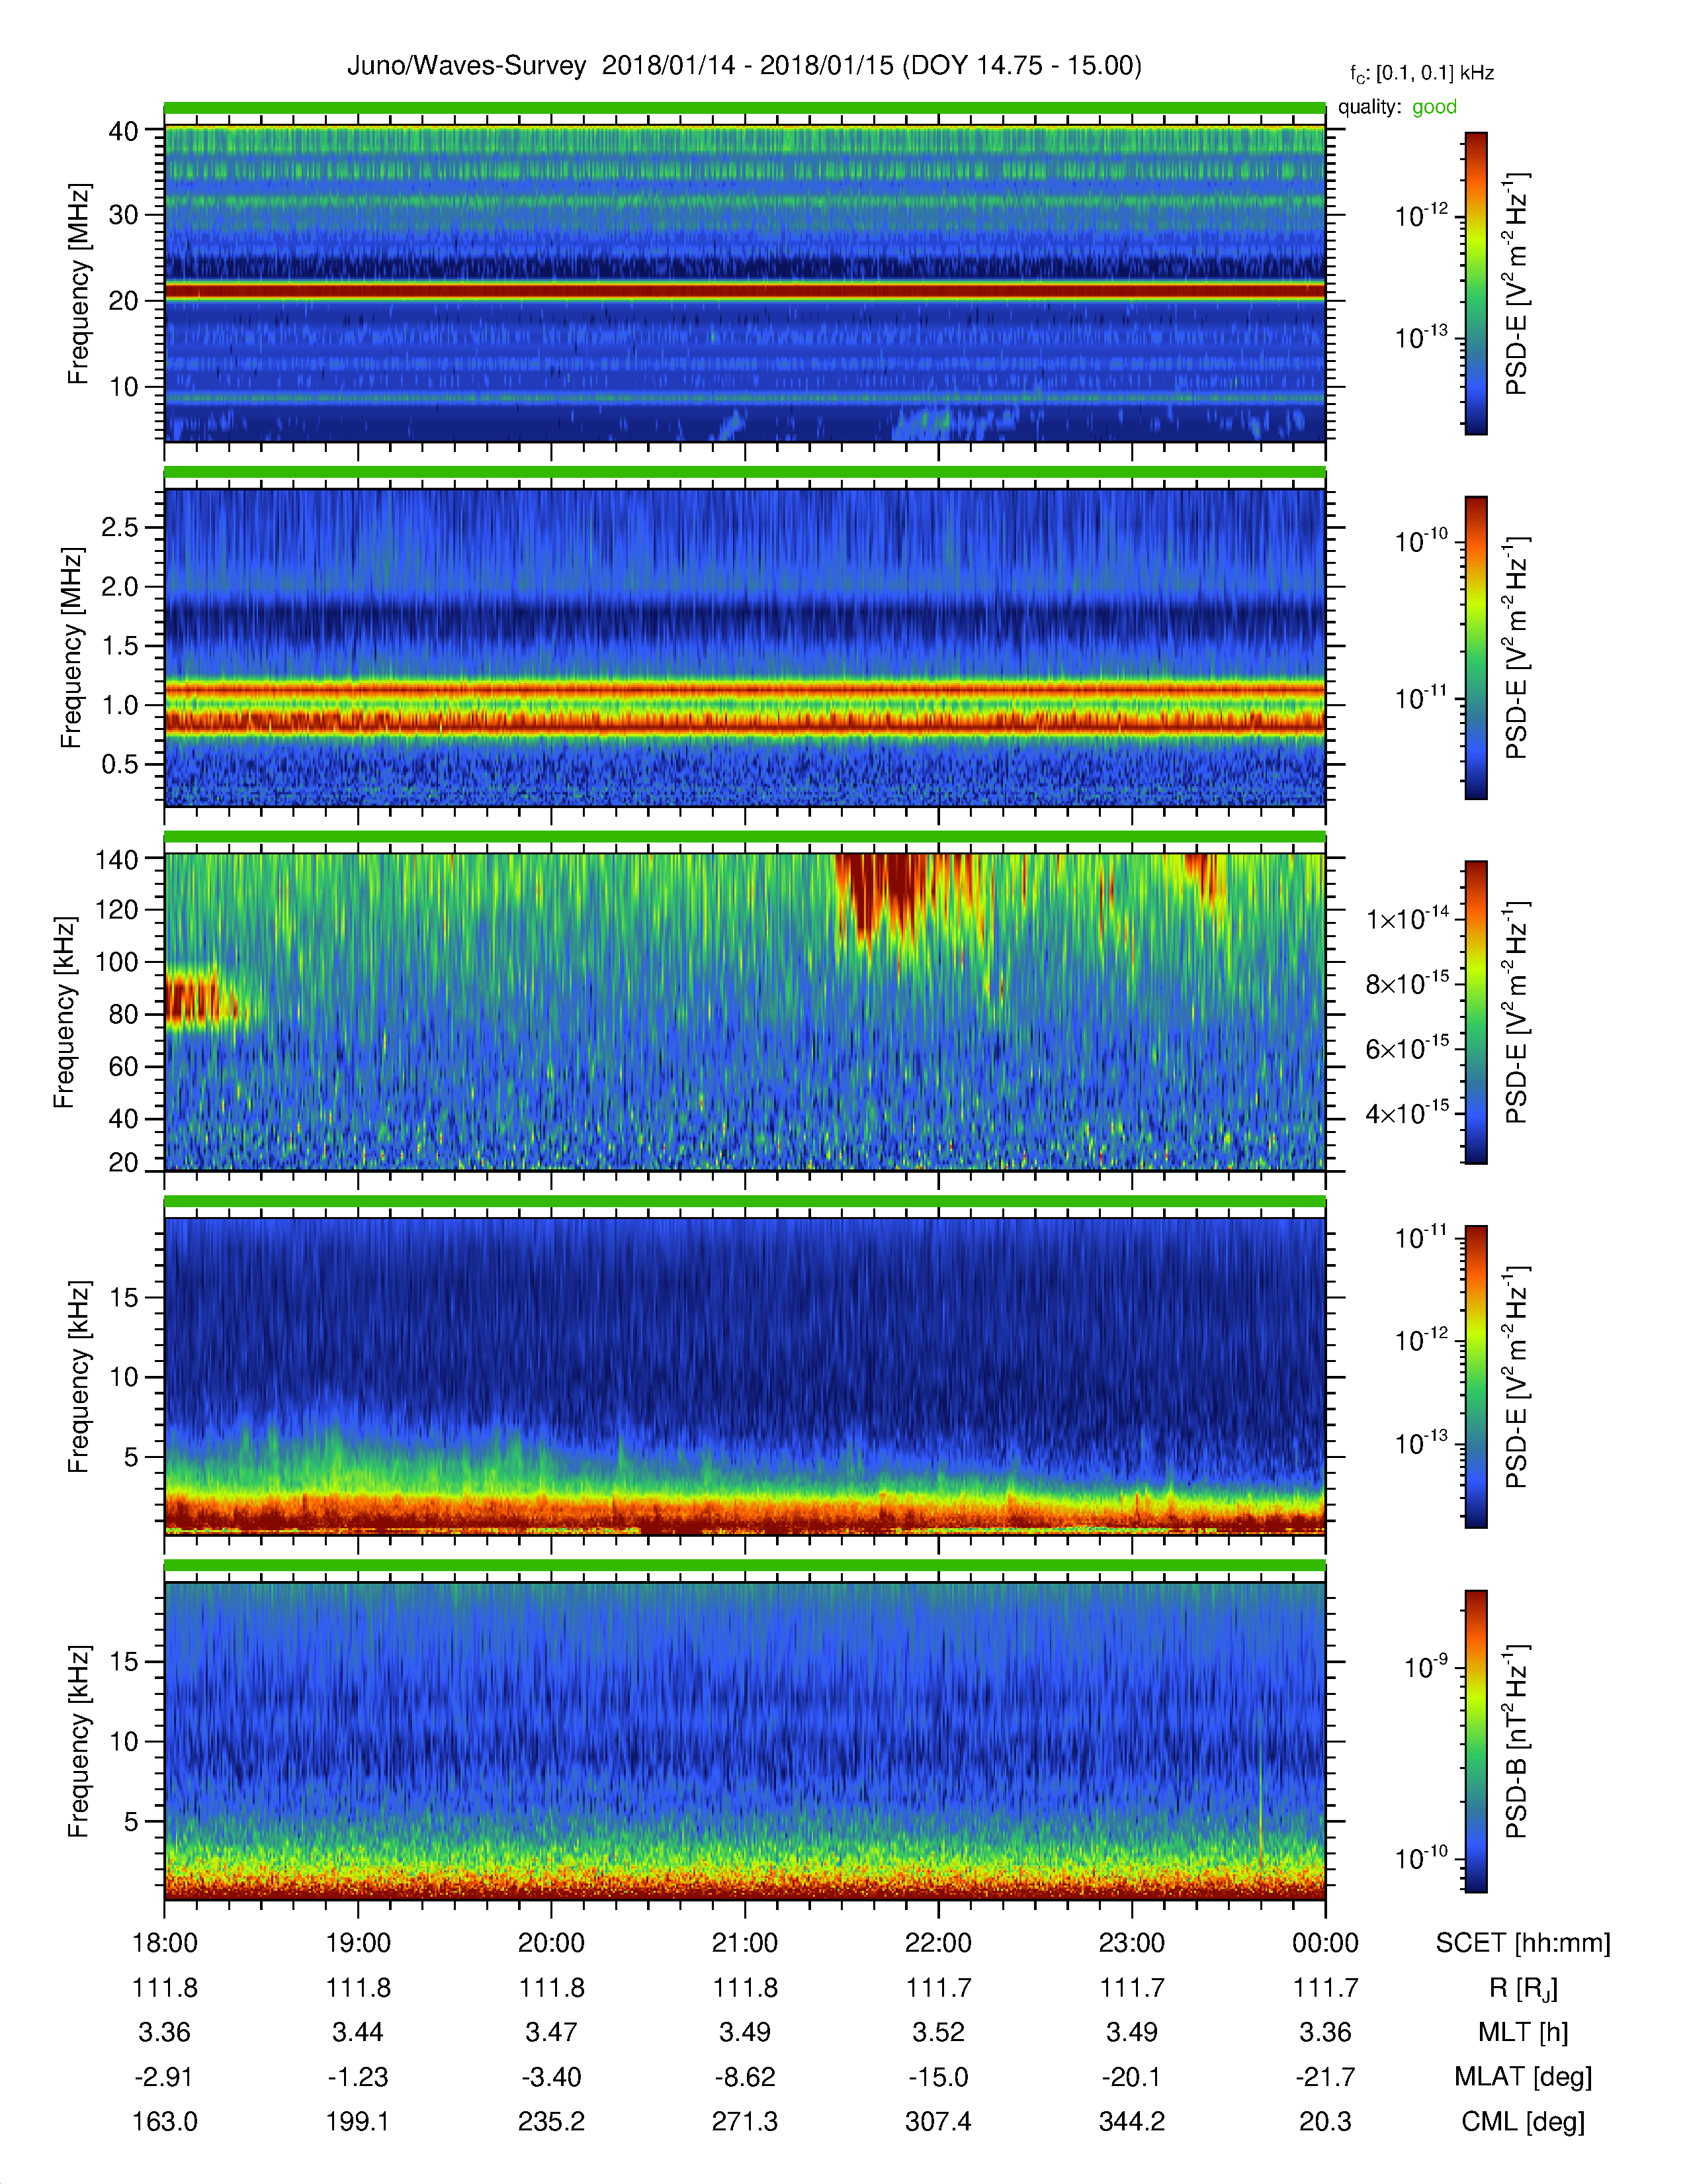Click the CML value 307.4
This screenshot has width=1687, height=2184.
pyautogui.click(x=937, y=2121)
